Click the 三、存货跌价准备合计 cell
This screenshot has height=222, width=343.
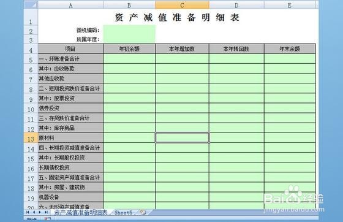(x=70, y=118)
